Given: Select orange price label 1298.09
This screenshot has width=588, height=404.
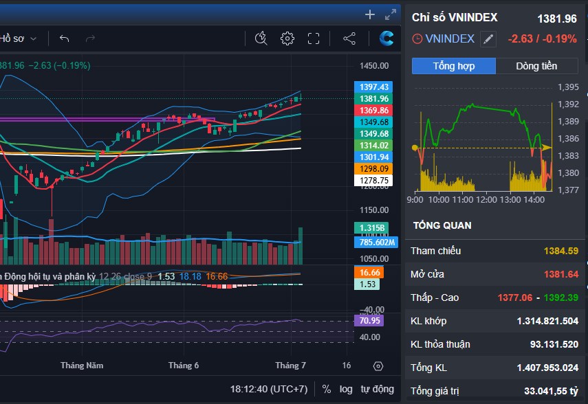Looking at the screenshot, I should [x=373, y=168].
